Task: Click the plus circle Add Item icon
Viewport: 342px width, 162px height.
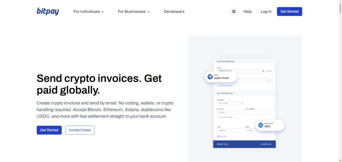Action: tap(218, 137)
